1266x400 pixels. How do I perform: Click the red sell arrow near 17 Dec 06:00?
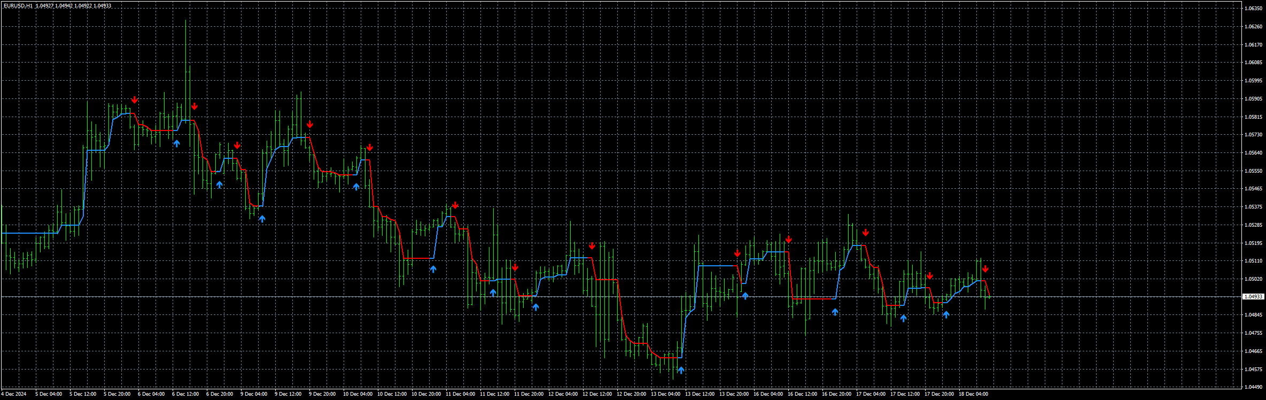(x=866, y=233)
